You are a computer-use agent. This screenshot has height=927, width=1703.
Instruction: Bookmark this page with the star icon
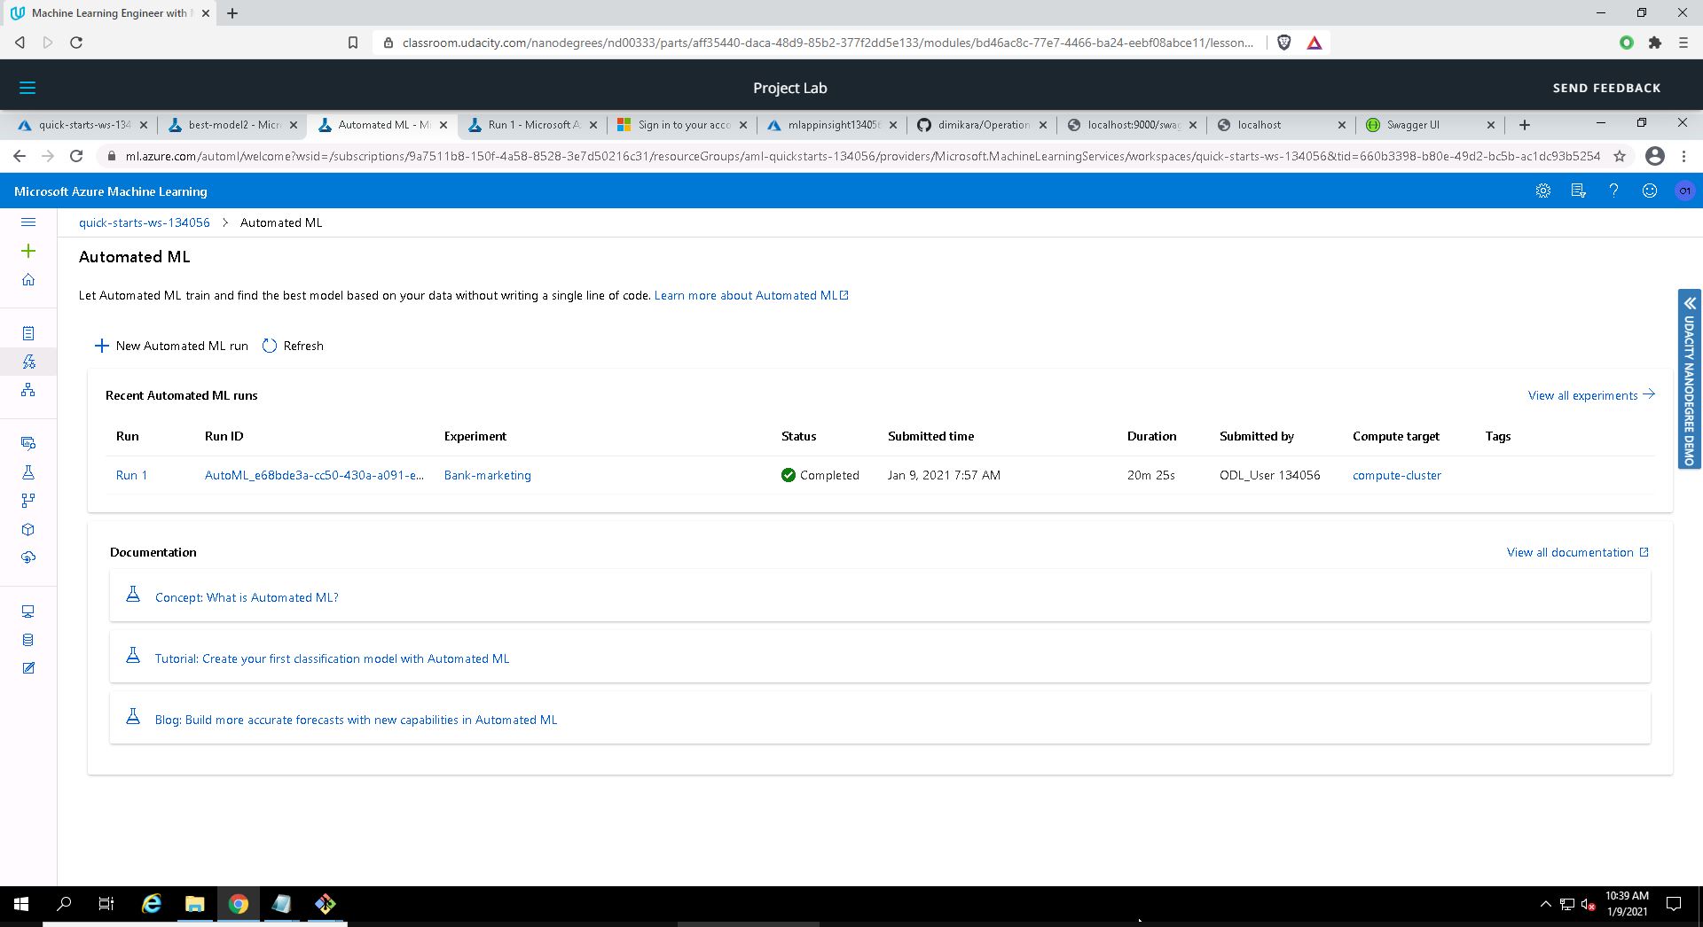point(1620,156)
